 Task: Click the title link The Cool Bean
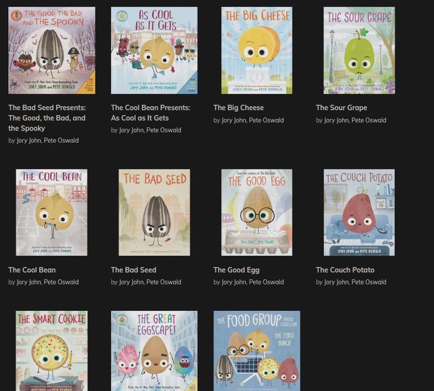coord(32,270)
